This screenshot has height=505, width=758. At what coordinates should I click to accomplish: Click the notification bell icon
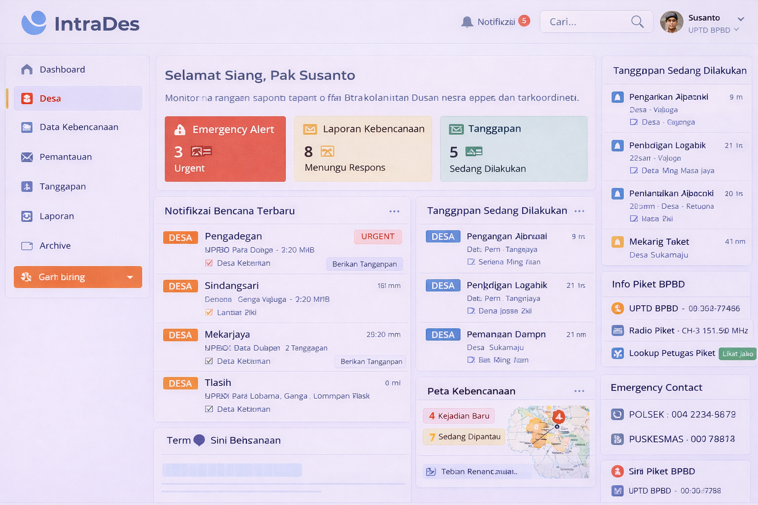467,22
